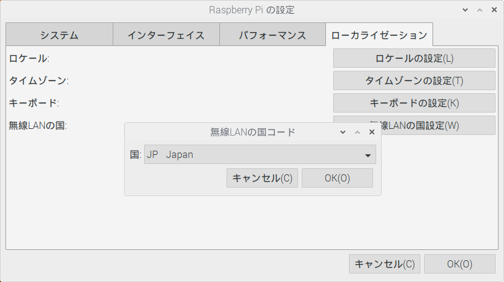This screenshot has width=504, height=282.
Task: Minimize the 無線LANの国コード dialog
Action: [343, 132]
